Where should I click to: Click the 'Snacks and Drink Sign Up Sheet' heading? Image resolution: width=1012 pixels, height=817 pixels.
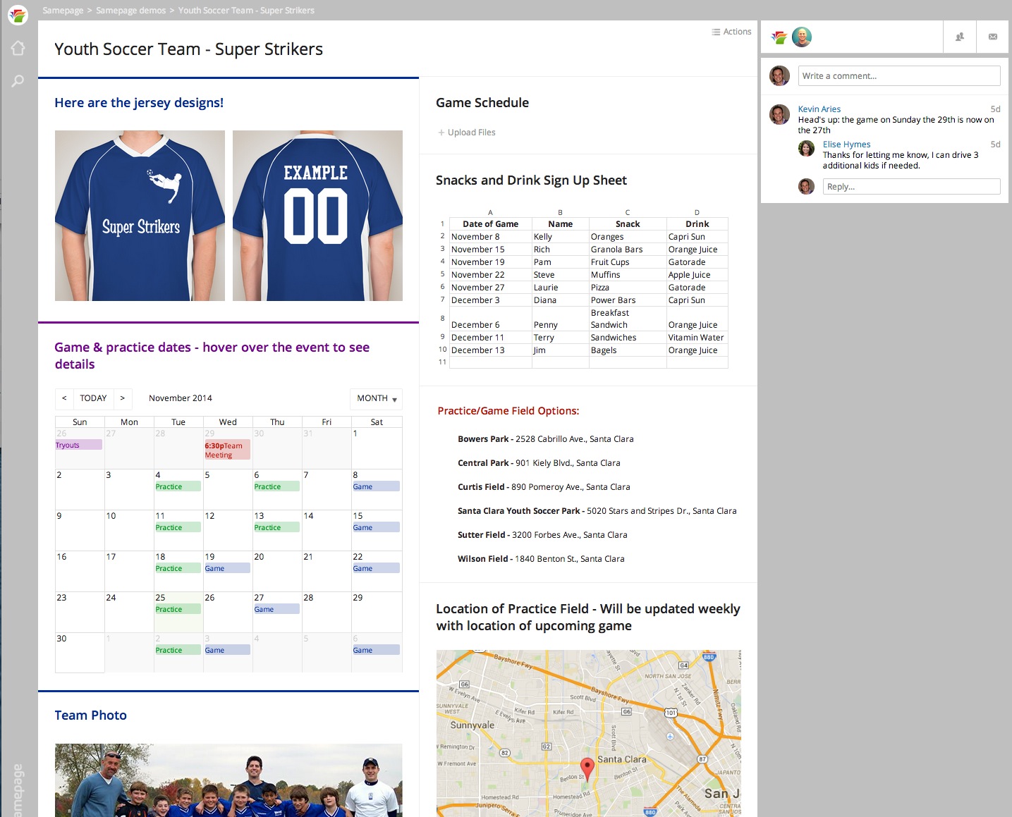coord(531,180)
